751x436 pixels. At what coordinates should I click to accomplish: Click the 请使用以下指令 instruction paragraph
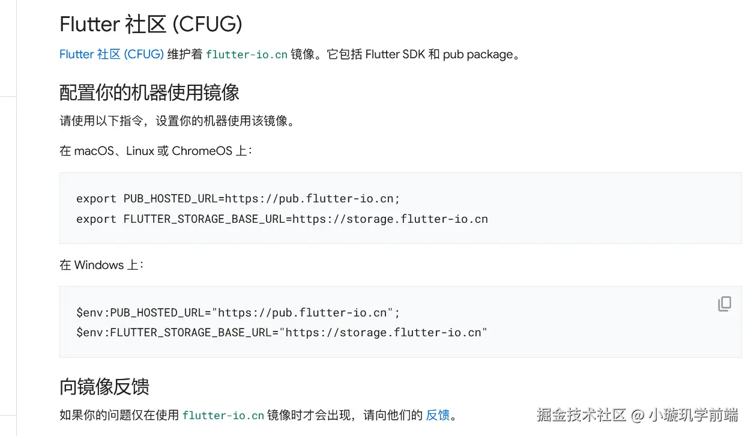[177, 121]
